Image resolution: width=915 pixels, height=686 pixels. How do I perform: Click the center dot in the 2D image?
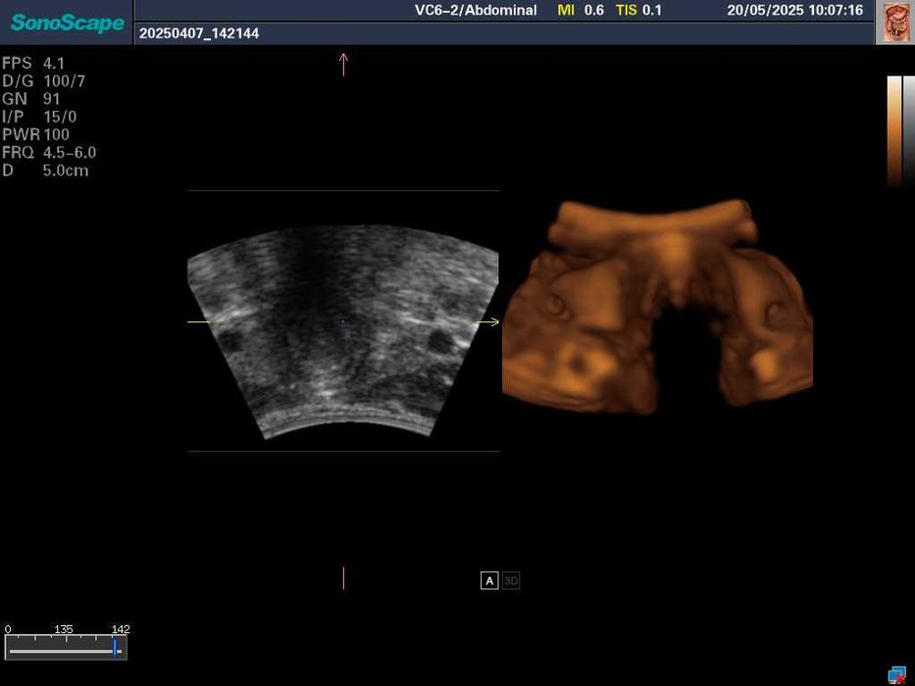tap(343, 320)
